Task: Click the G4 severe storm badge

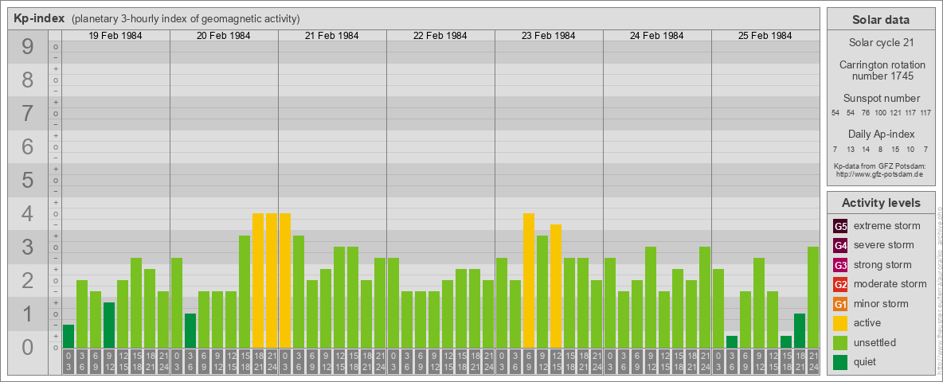Action: (x=840, y=246)
